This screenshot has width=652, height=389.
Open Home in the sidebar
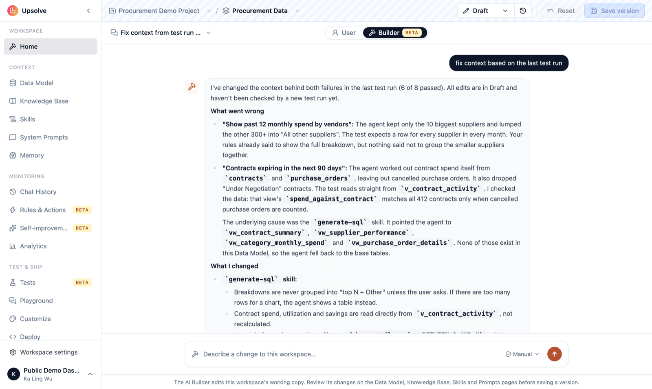[51, 46]
